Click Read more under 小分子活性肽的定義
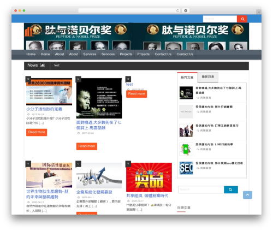Viewport: 273px width, 231px height. pyautogui.click(x=37, y=132)
